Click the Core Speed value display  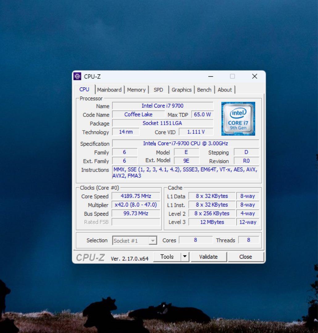click(135, 196)
